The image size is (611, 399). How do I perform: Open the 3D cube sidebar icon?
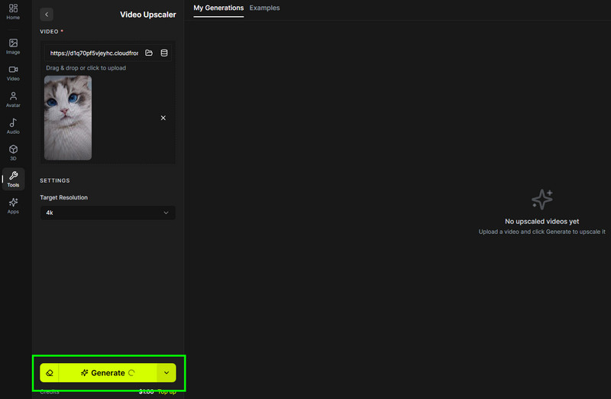13,153
